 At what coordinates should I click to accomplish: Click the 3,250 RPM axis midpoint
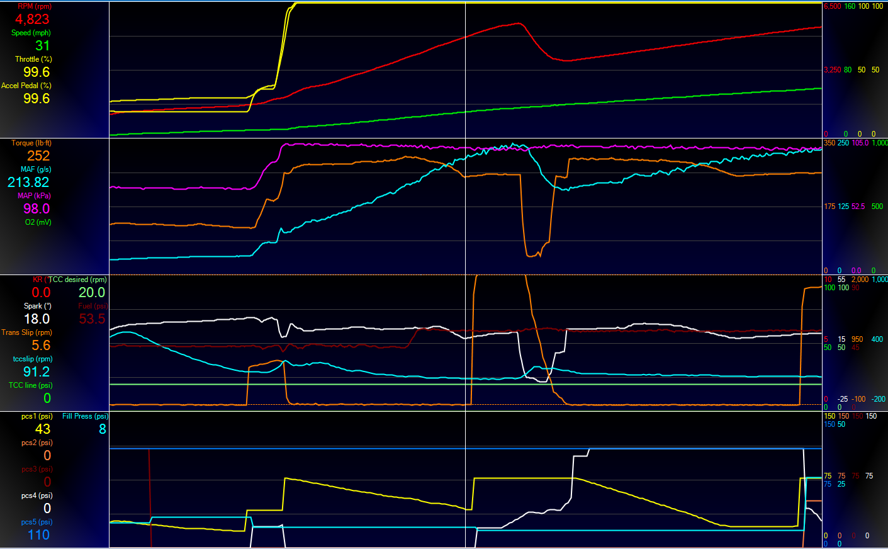coord(832,70)
